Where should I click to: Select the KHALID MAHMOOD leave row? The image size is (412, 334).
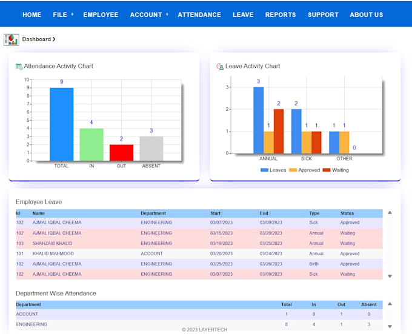pos(53,254)
